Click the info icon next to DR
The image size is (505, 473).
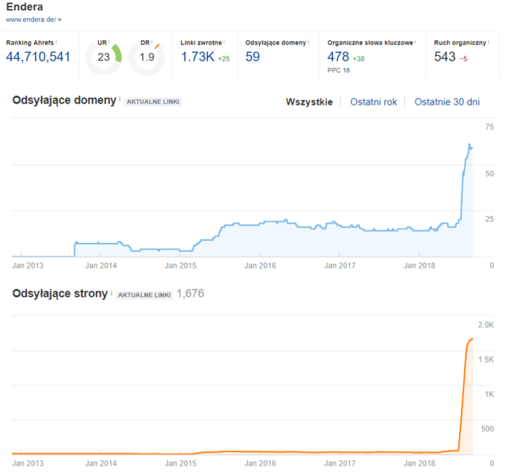(x=152, y=41)
